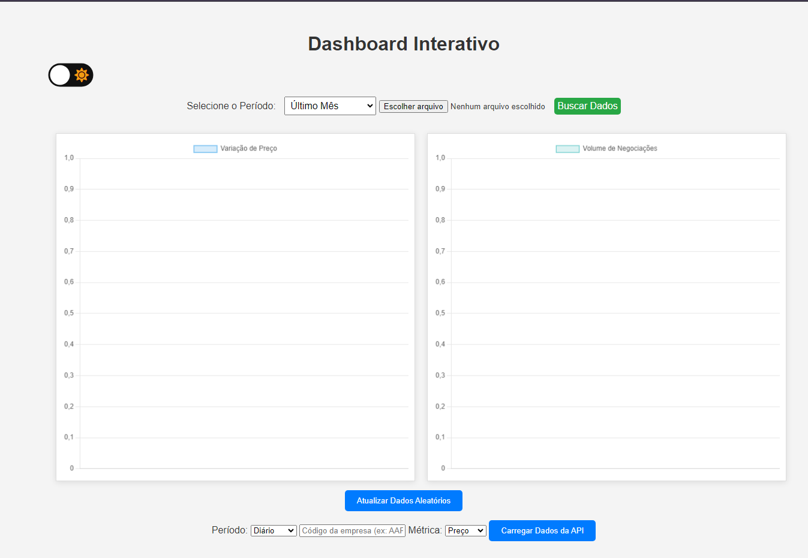The height and width of the screenshot is (558, 808).
Task: Click Carregar Dados da API
Action: 542,530
